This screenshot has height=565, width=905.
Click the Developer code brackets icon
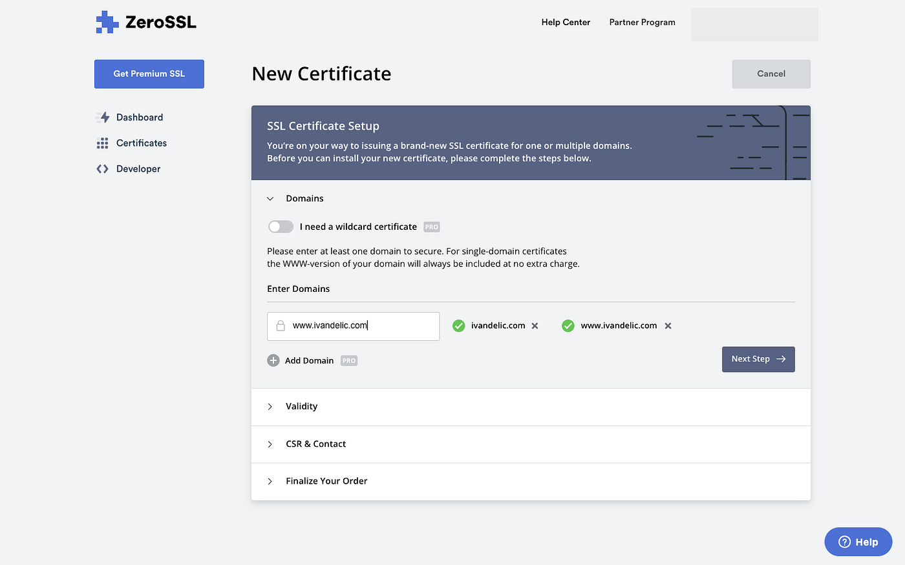[102, 169]
